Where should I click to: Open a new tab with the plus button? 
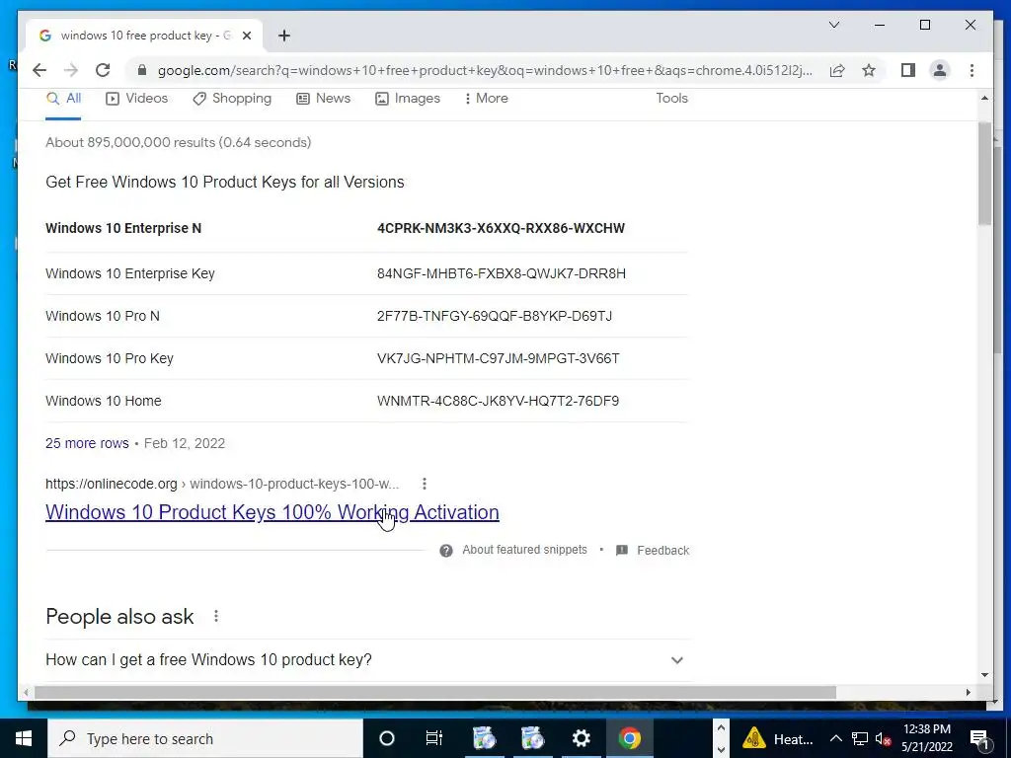[284, 36]
